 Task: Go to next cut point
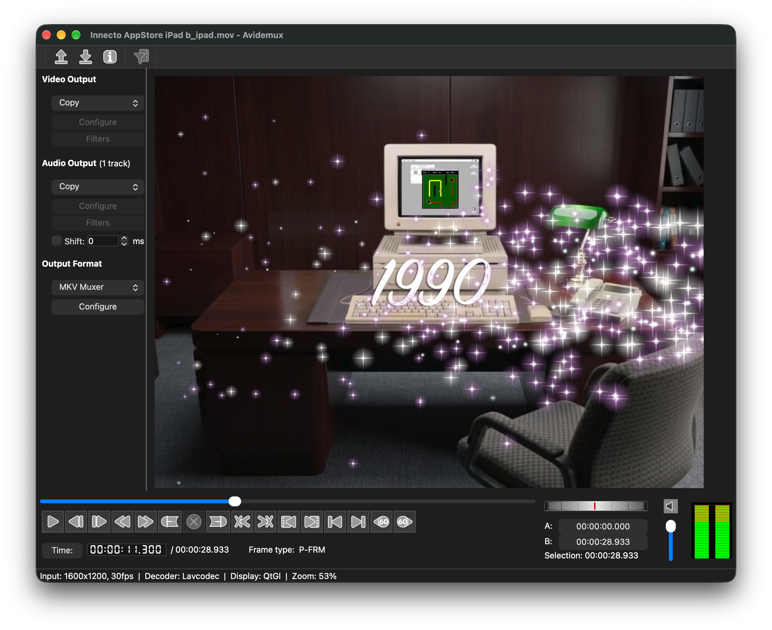(x=265, y=522)
